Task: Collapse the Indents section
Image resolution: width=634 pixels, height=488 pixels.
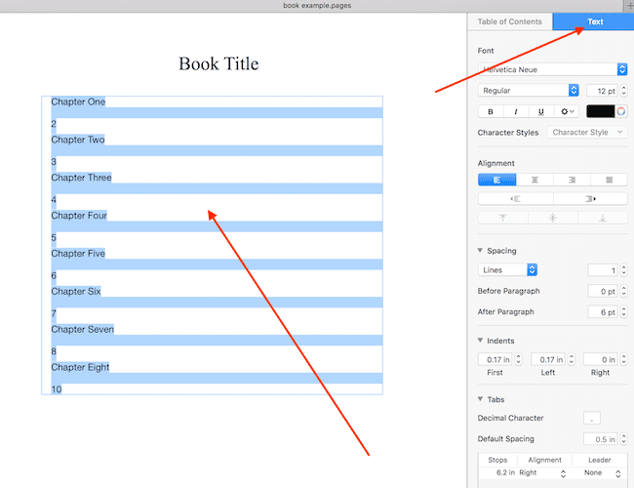Action: click(x=480, y=341)
